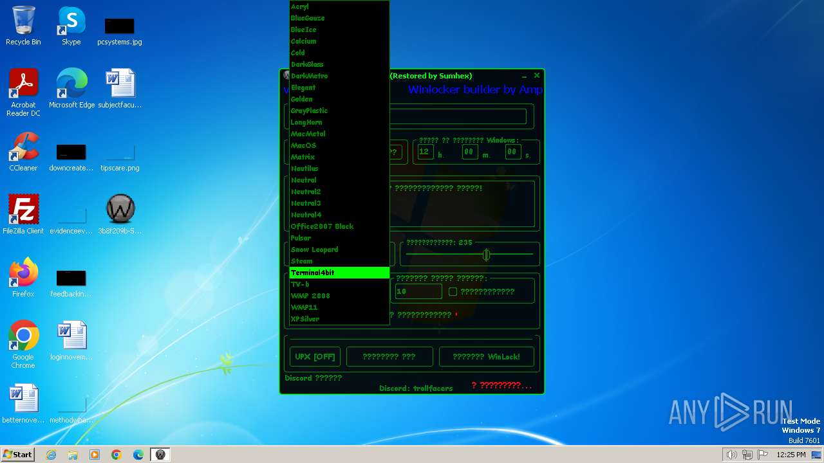Viewport: 824px width, 463px height.
Task: Tick the checkbox next to the 10 field
Action: 453,291
